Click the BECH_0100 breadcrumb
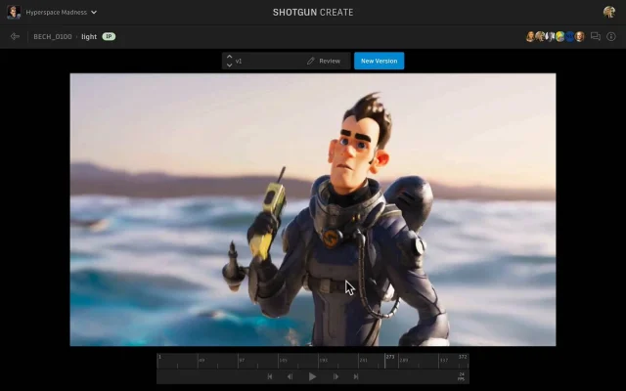The image size is (626, 391). 53,37
